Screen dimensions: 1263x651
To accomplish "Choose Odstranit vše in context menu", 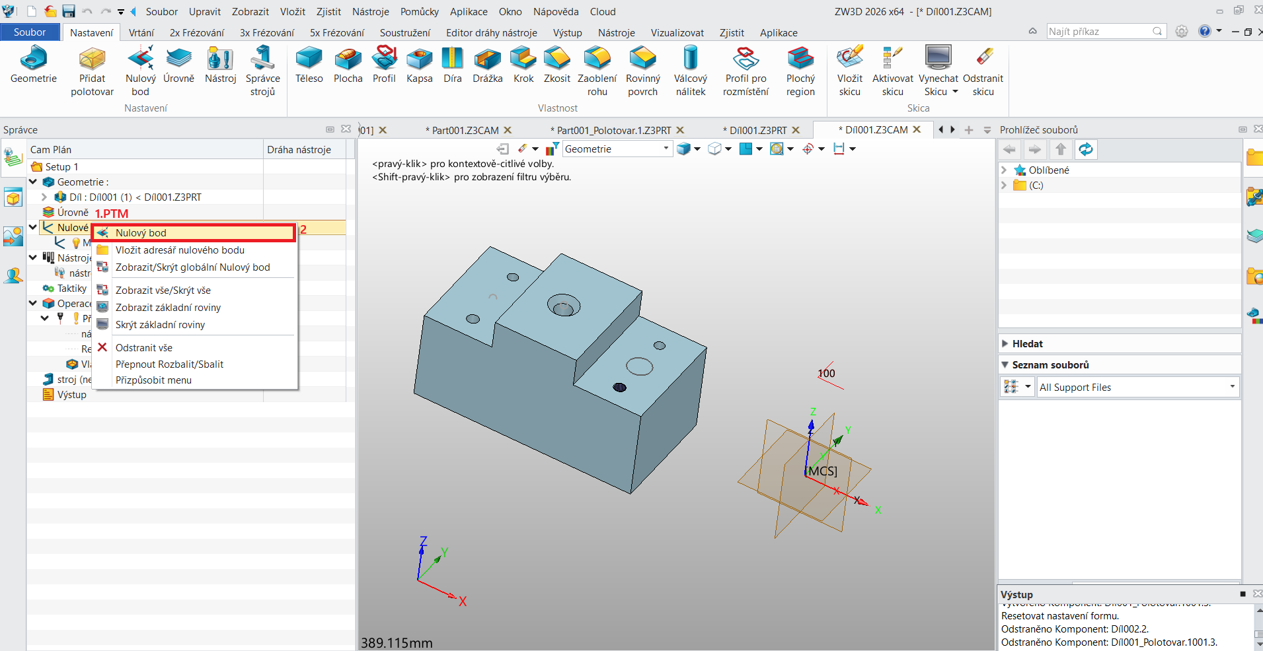I will pyautogui.click(x=143, y=348).
